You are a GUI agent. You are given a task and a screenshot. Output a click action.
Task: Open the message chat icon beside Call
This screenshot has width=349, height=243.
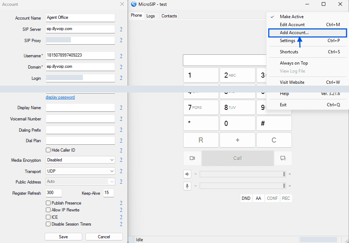283,158
